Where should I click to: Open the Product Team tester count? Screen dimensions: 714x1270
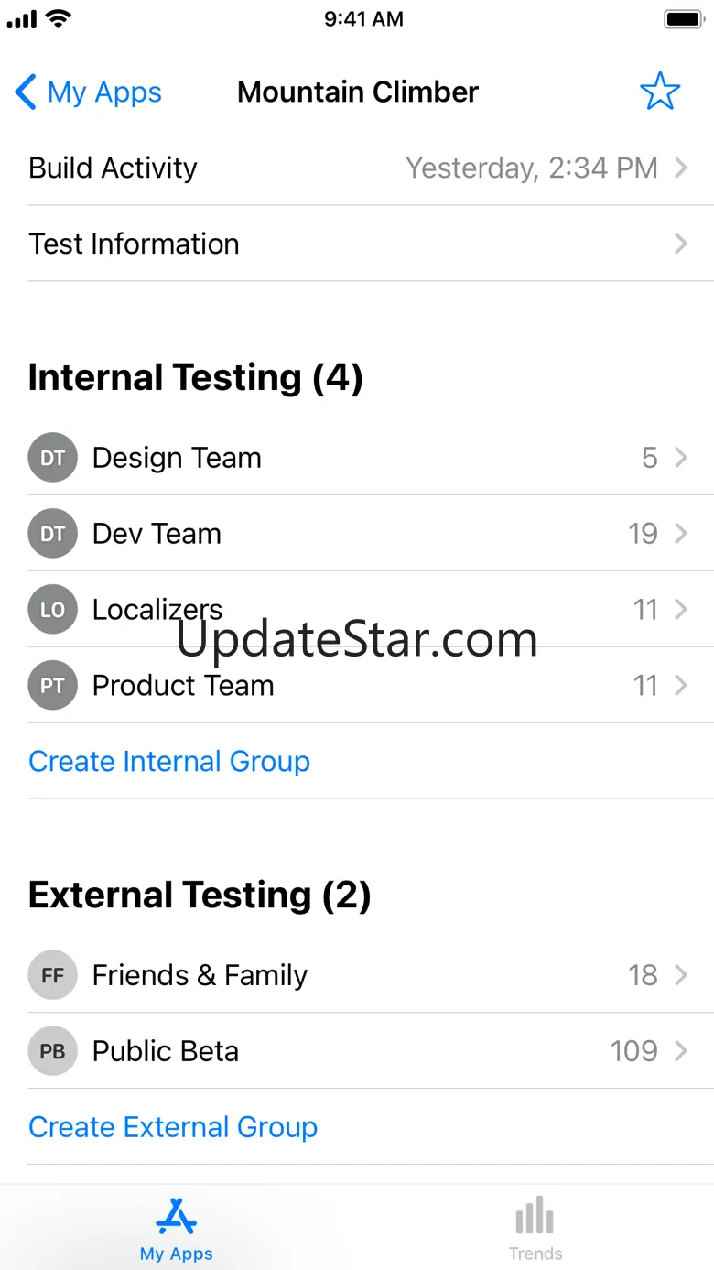click(645, 686)
